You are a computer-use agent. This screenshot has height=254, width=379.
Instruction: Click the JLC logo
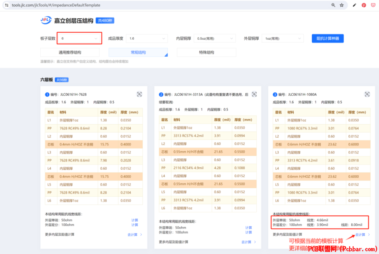46,20
